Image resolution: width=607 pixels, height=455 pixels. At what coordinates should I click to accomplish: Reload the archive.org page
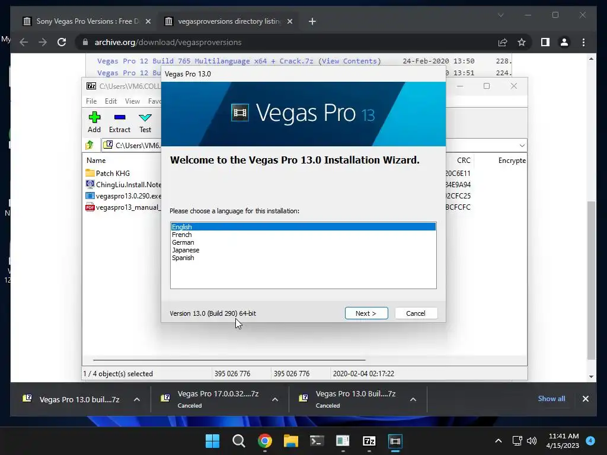[62, 42]
